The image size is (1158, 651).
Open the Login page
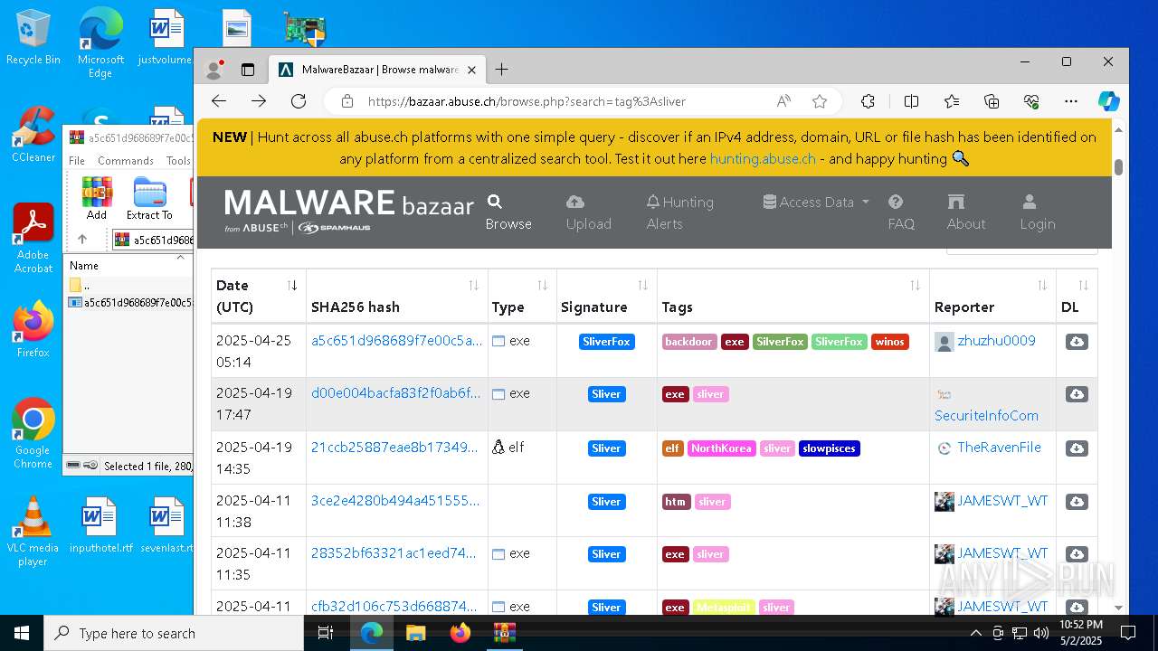click(1038, 212)
